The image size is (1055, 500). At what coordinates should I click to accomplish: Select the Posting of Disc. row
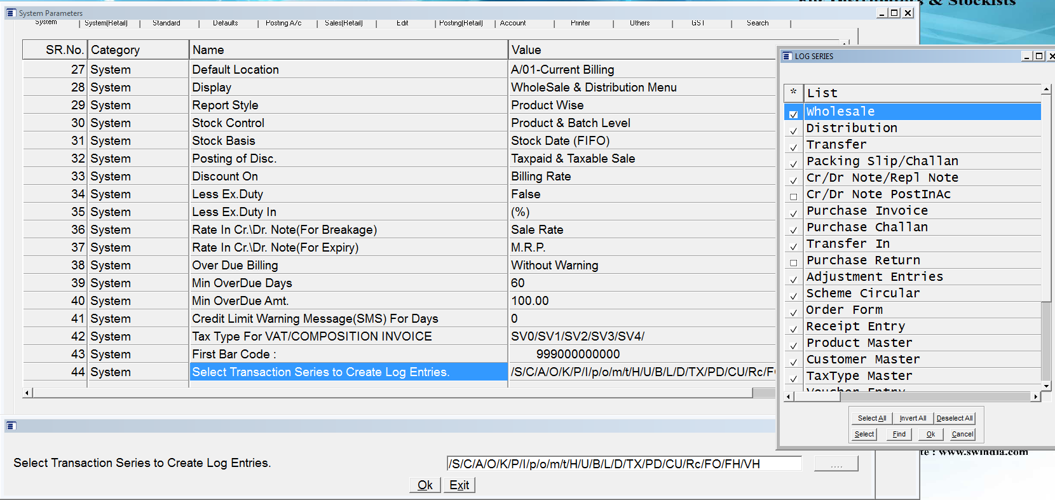(399, 158)
